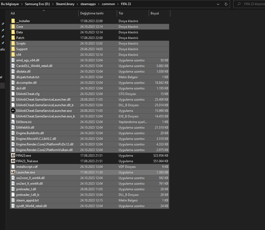Open the address bar history dropdown

point(218,4)
